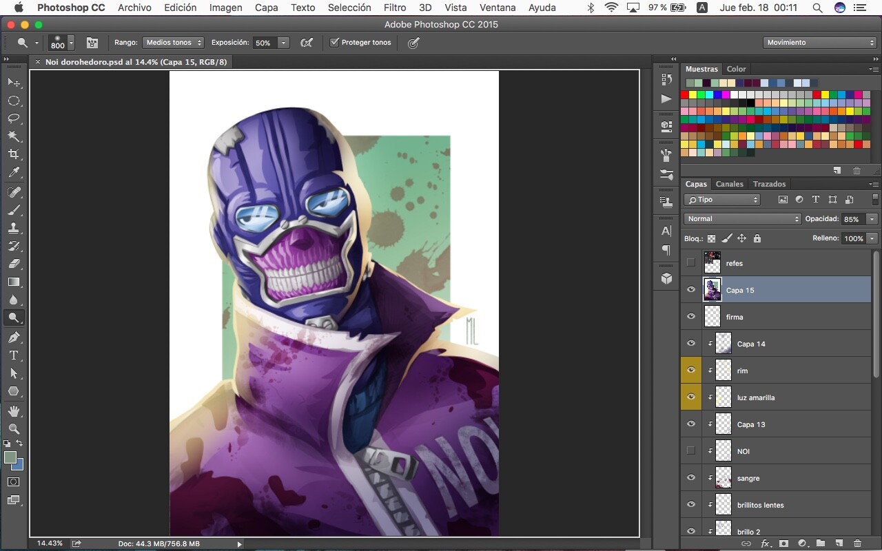This screenshot has height=551, width=882.
Task: Hide the firma layer
Action: pos(691,317)
